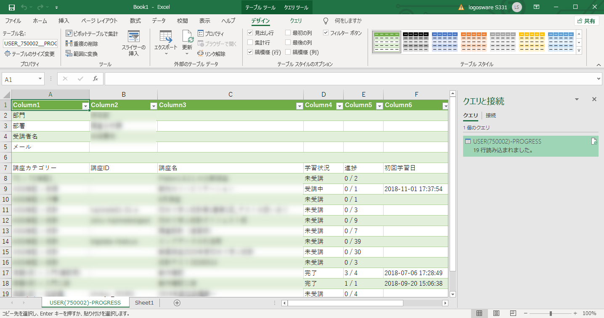Click the Save icon in title bar
The height and width of the screenshot is (318, 604).
tap(12, 7)
